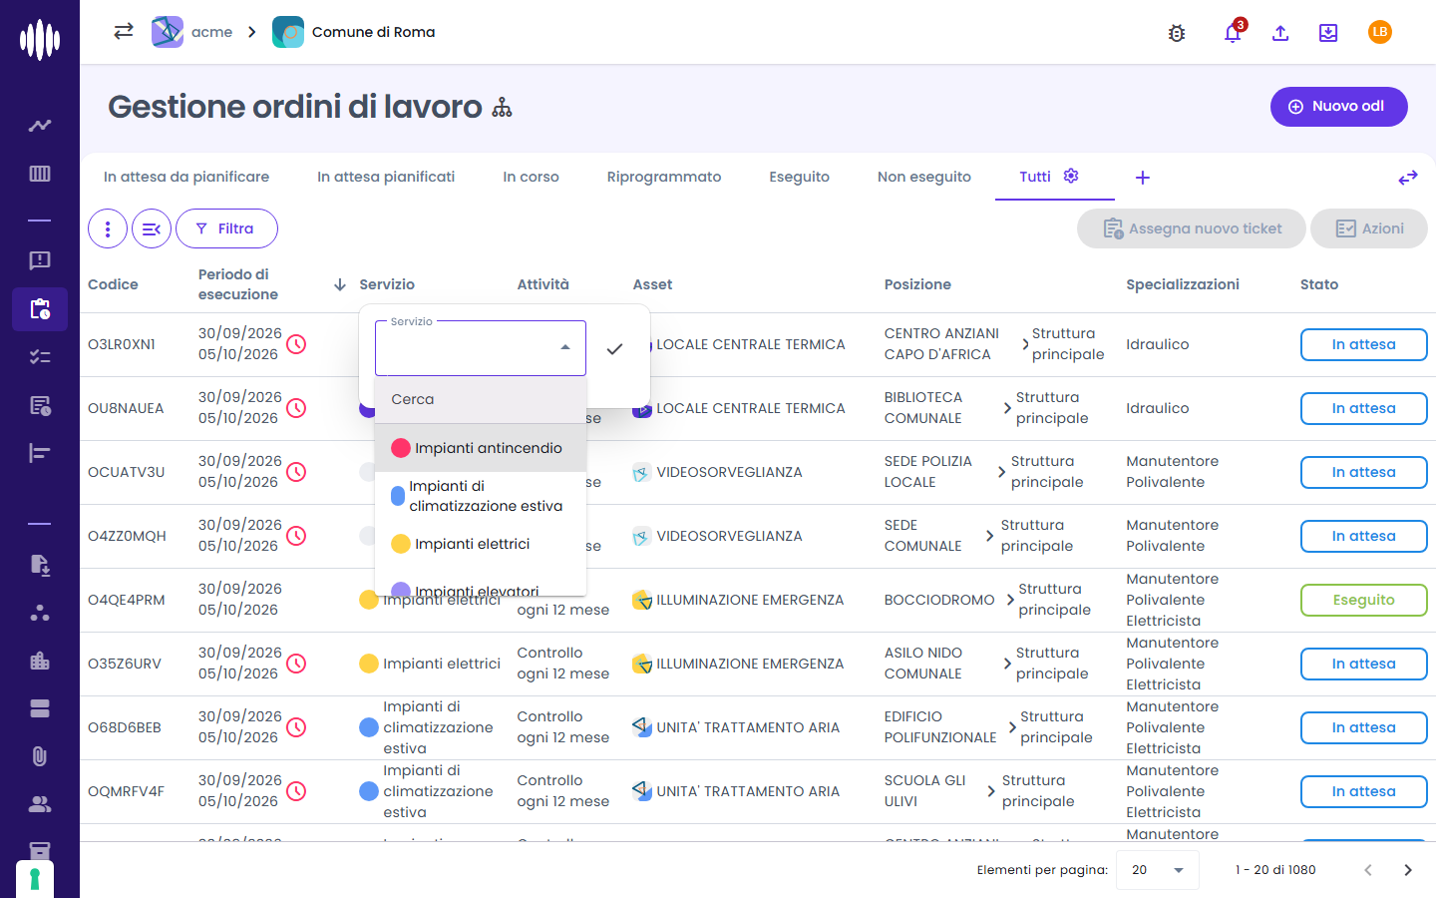Switch to In attesa da pianificare tab
This screenshot has height=898, width=1436.
(x=186, y=177)
